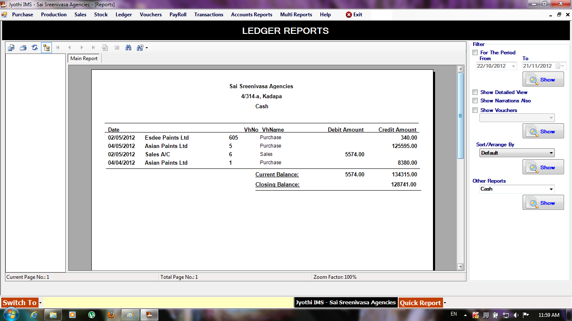Open the Accounts Reports menu
The width and height of the screenshot is (572, 321).
click(x=252, y=15)
